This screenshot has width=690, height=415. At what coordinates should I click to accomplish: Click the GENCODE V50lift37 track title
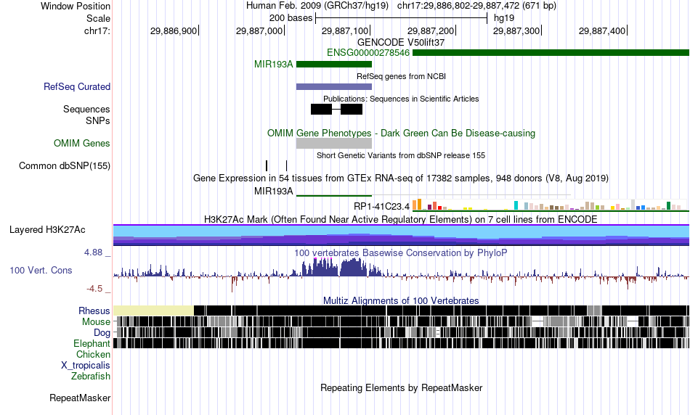tap(401, 42)
